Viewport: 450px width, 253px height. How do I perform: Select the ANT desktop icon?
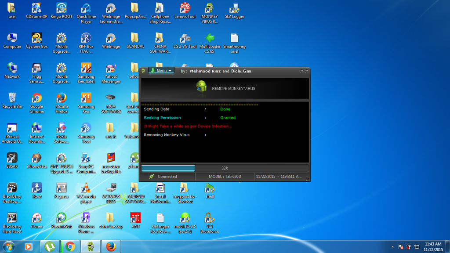(135, 220)
